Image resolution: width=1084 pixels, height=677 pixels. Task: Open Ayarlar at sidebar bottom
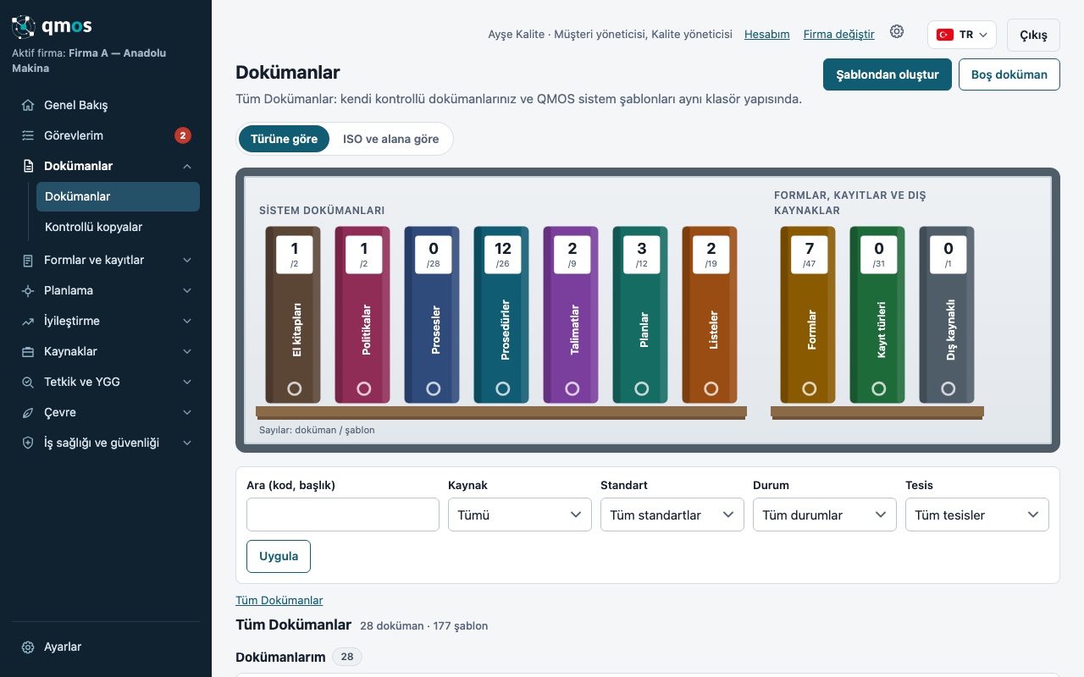tap(106, 647)
